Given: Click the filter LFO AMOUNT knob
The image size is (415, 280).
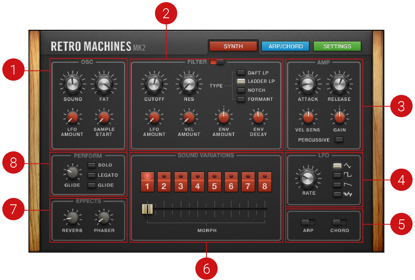Looking at the screenshot, I should (x=154, y=117).
